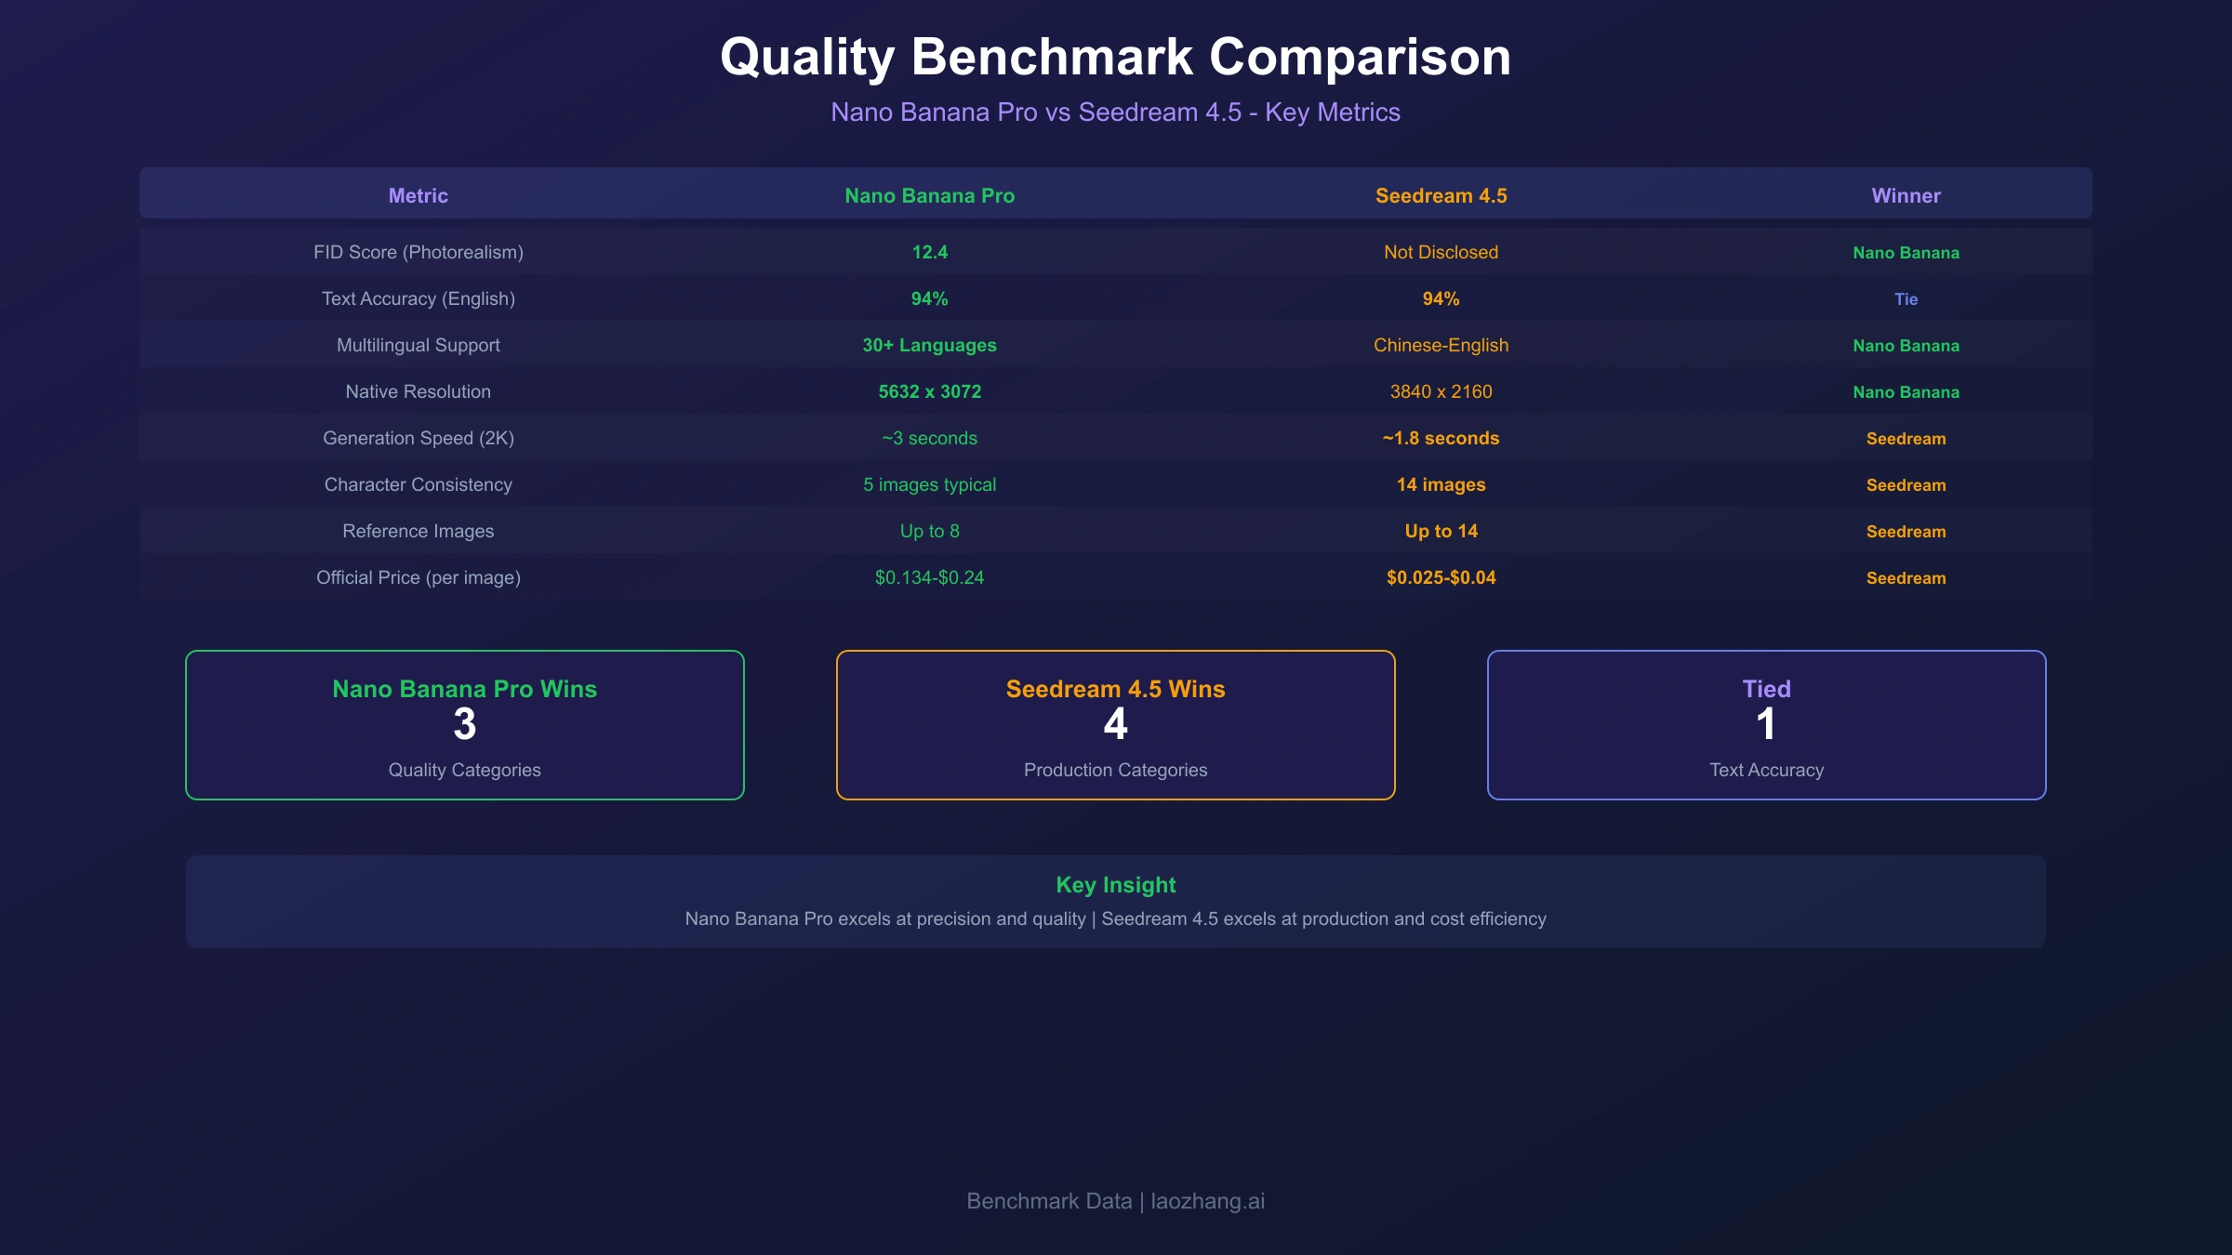
Task: Click the number "1" in Tied card
Action: click(1767, 724)
